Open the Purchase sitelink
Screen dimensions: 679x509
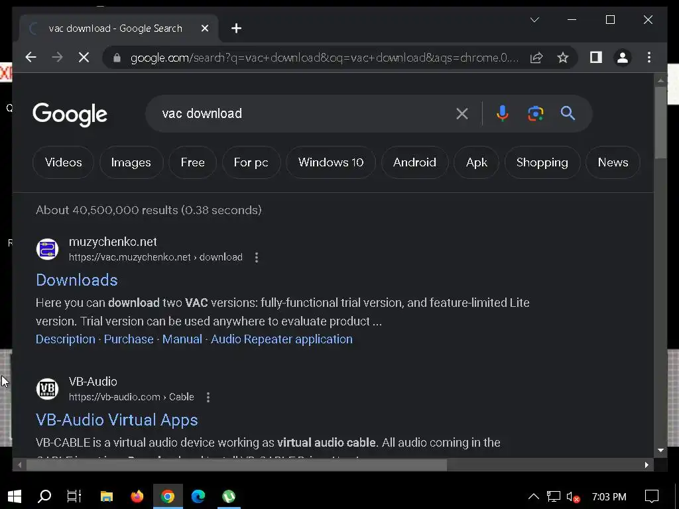point(129,339)
